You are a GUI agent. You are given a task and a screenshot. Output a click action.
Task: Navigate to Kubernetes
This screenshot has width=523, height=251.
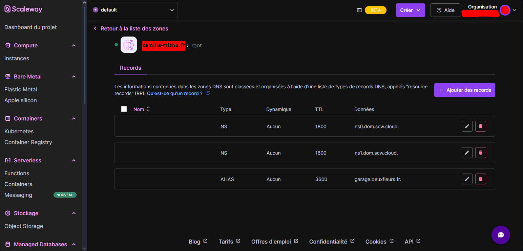pyautogui.click(x=19, y=131)
